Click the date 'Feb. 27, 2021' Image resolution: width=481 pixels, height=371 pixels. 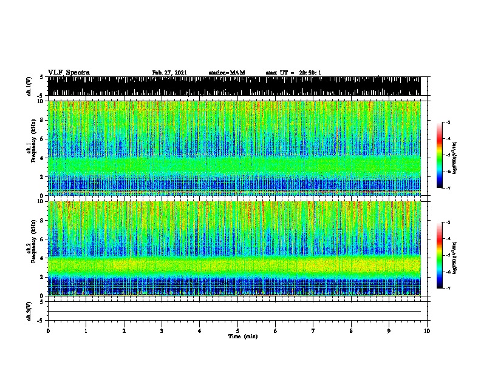tap(169, 73)
